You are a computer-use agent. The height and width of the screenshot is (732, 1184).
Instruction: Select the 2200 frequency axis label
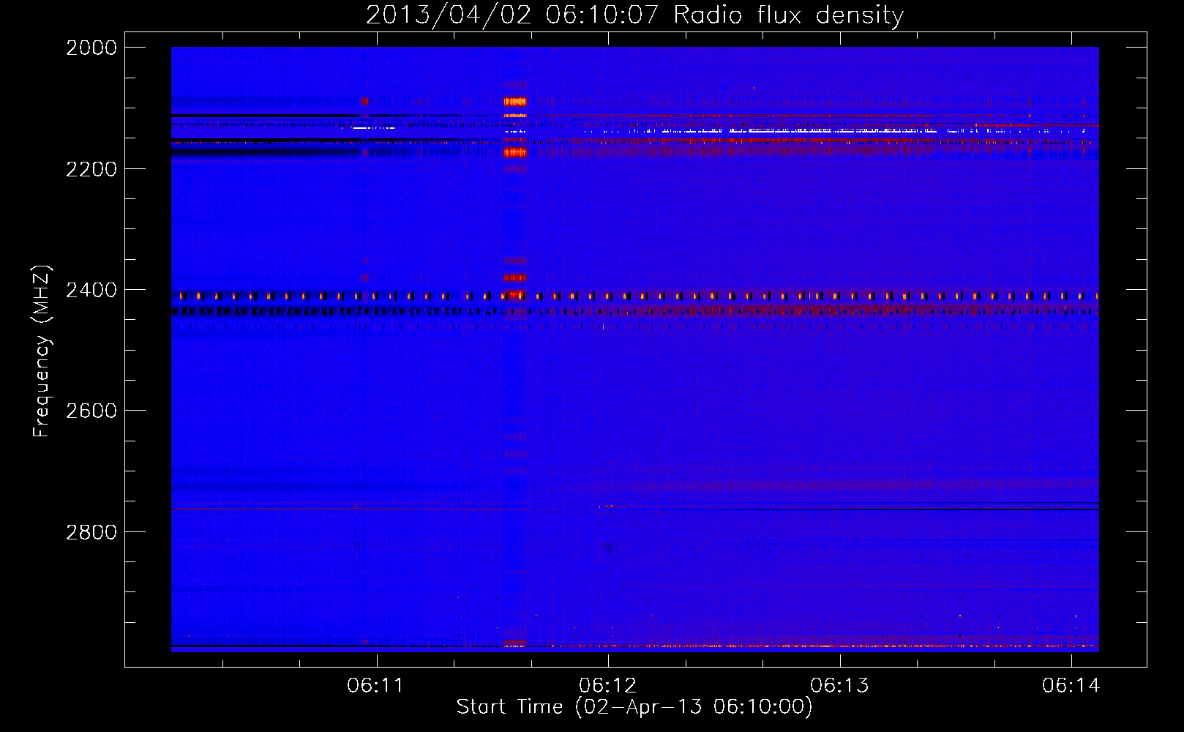click(91, 169)
